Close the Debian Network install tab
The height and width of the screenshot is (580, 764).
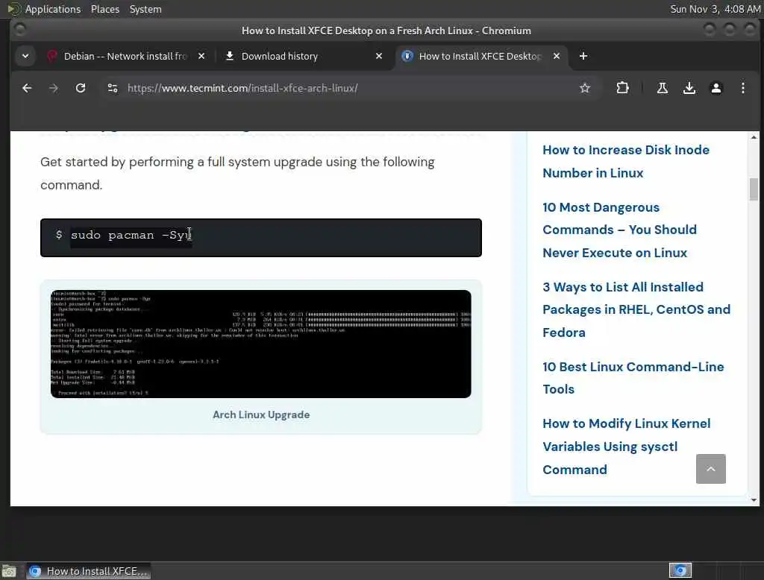[x=201, y=56]
